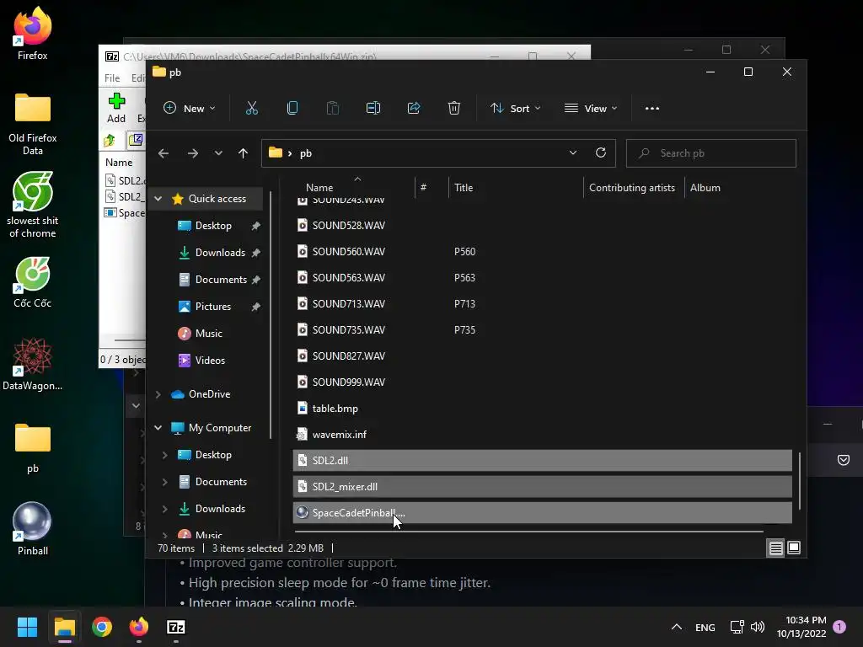Expand Desktop under My Computer
Screen dimensions: 863x647
pyautogui.click(x=164, y=454)
